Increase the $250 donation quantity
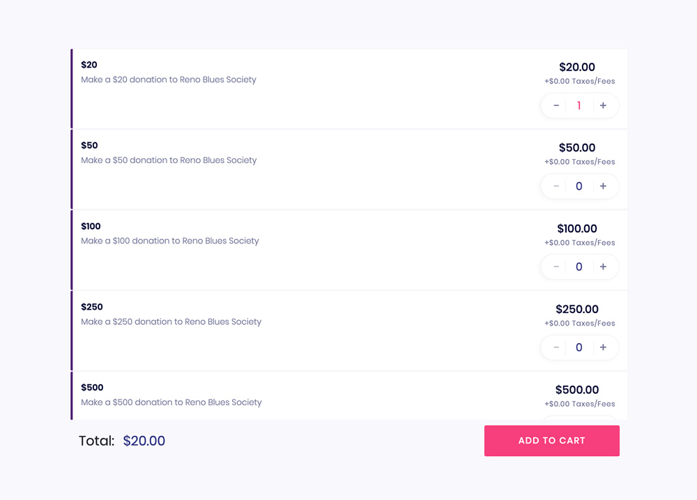 [603, 347]
